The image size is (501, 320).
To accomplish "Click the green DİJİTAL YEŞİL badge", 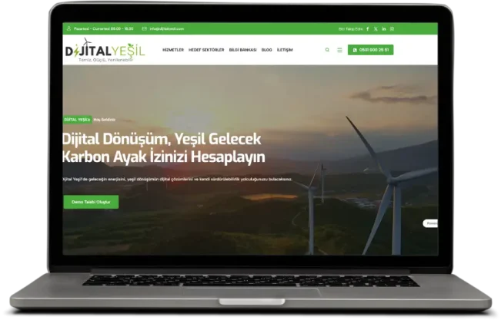I will click(x=78, y=120).
